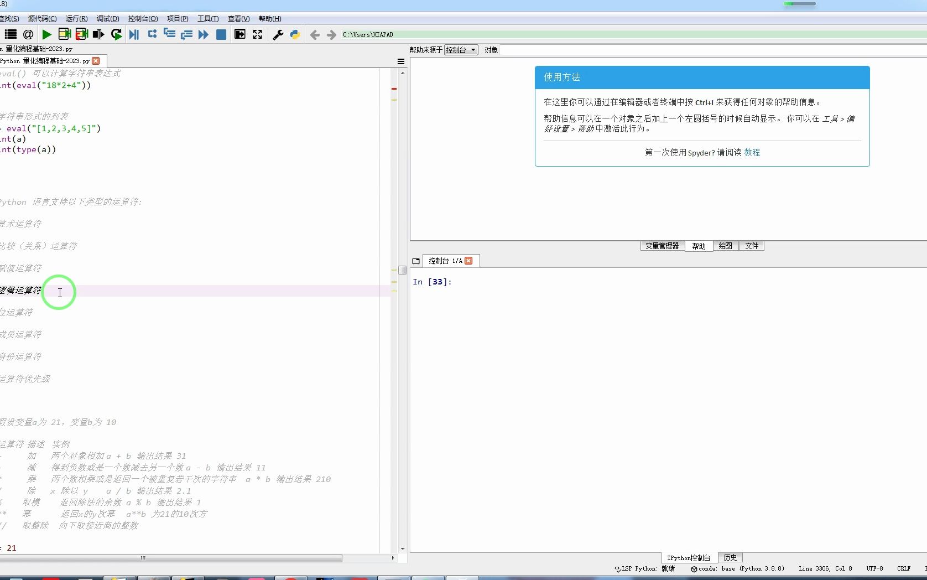Image resolution: width=927 pixels, height=580 pixels.
Task: Go forward with right arrow
Action: pyautogui.click(x=331, y=35)
